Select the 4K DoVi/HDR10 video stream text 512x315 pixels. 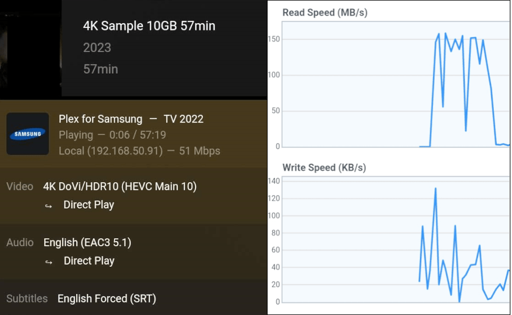(120, 186)
